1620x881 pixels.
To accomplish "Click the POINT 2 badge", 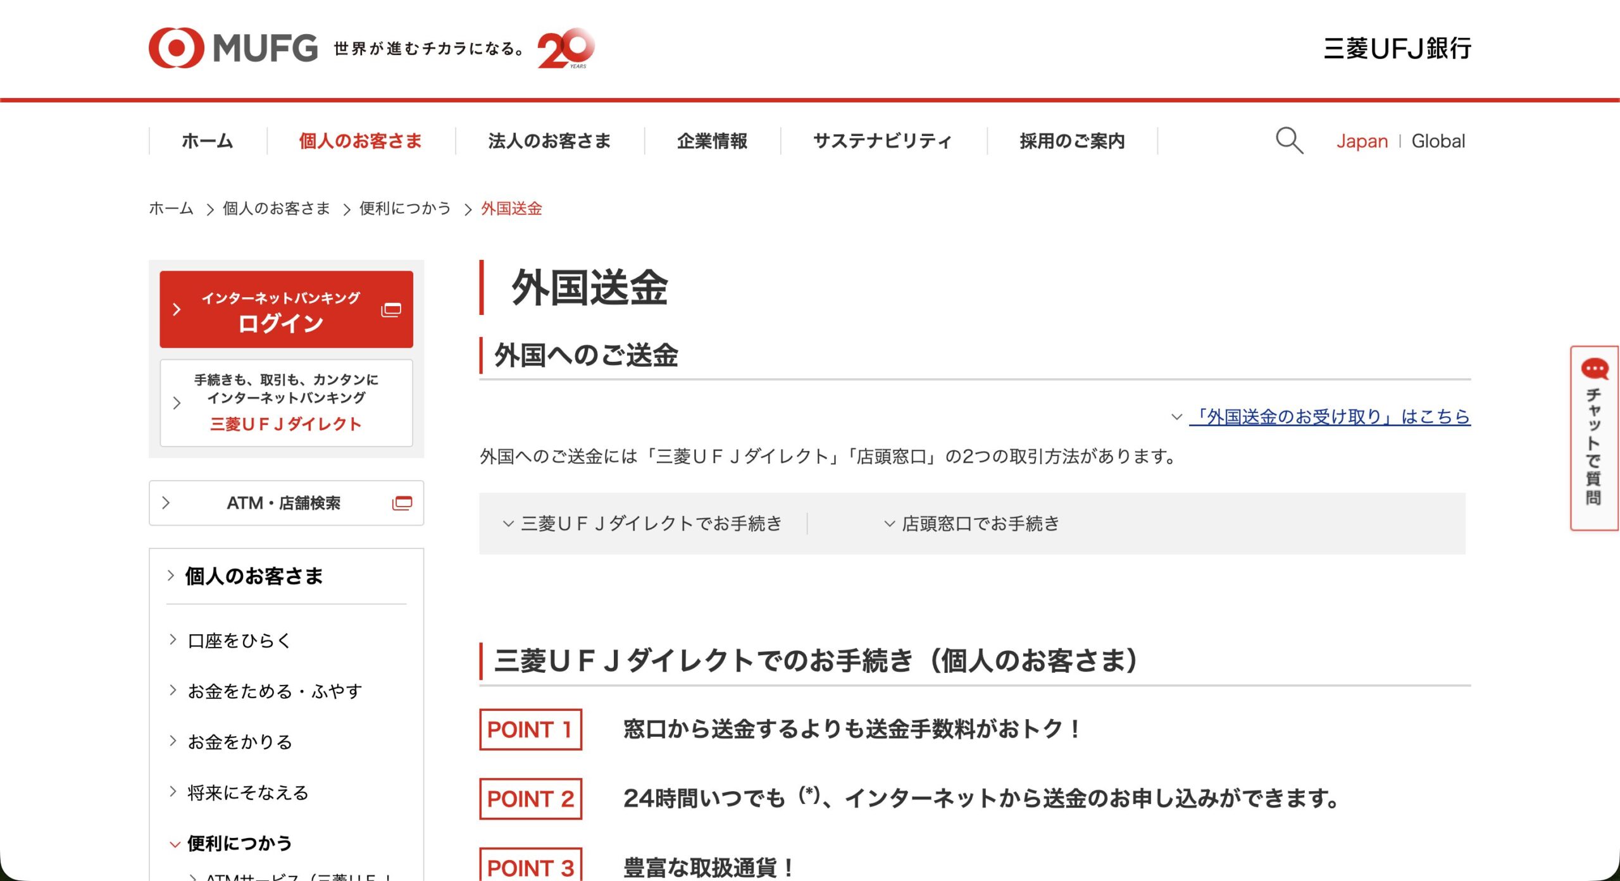I will [530, 799].
